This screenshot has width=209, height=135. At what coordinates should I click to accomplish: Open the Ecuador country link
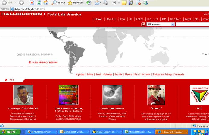coord(119,74)
